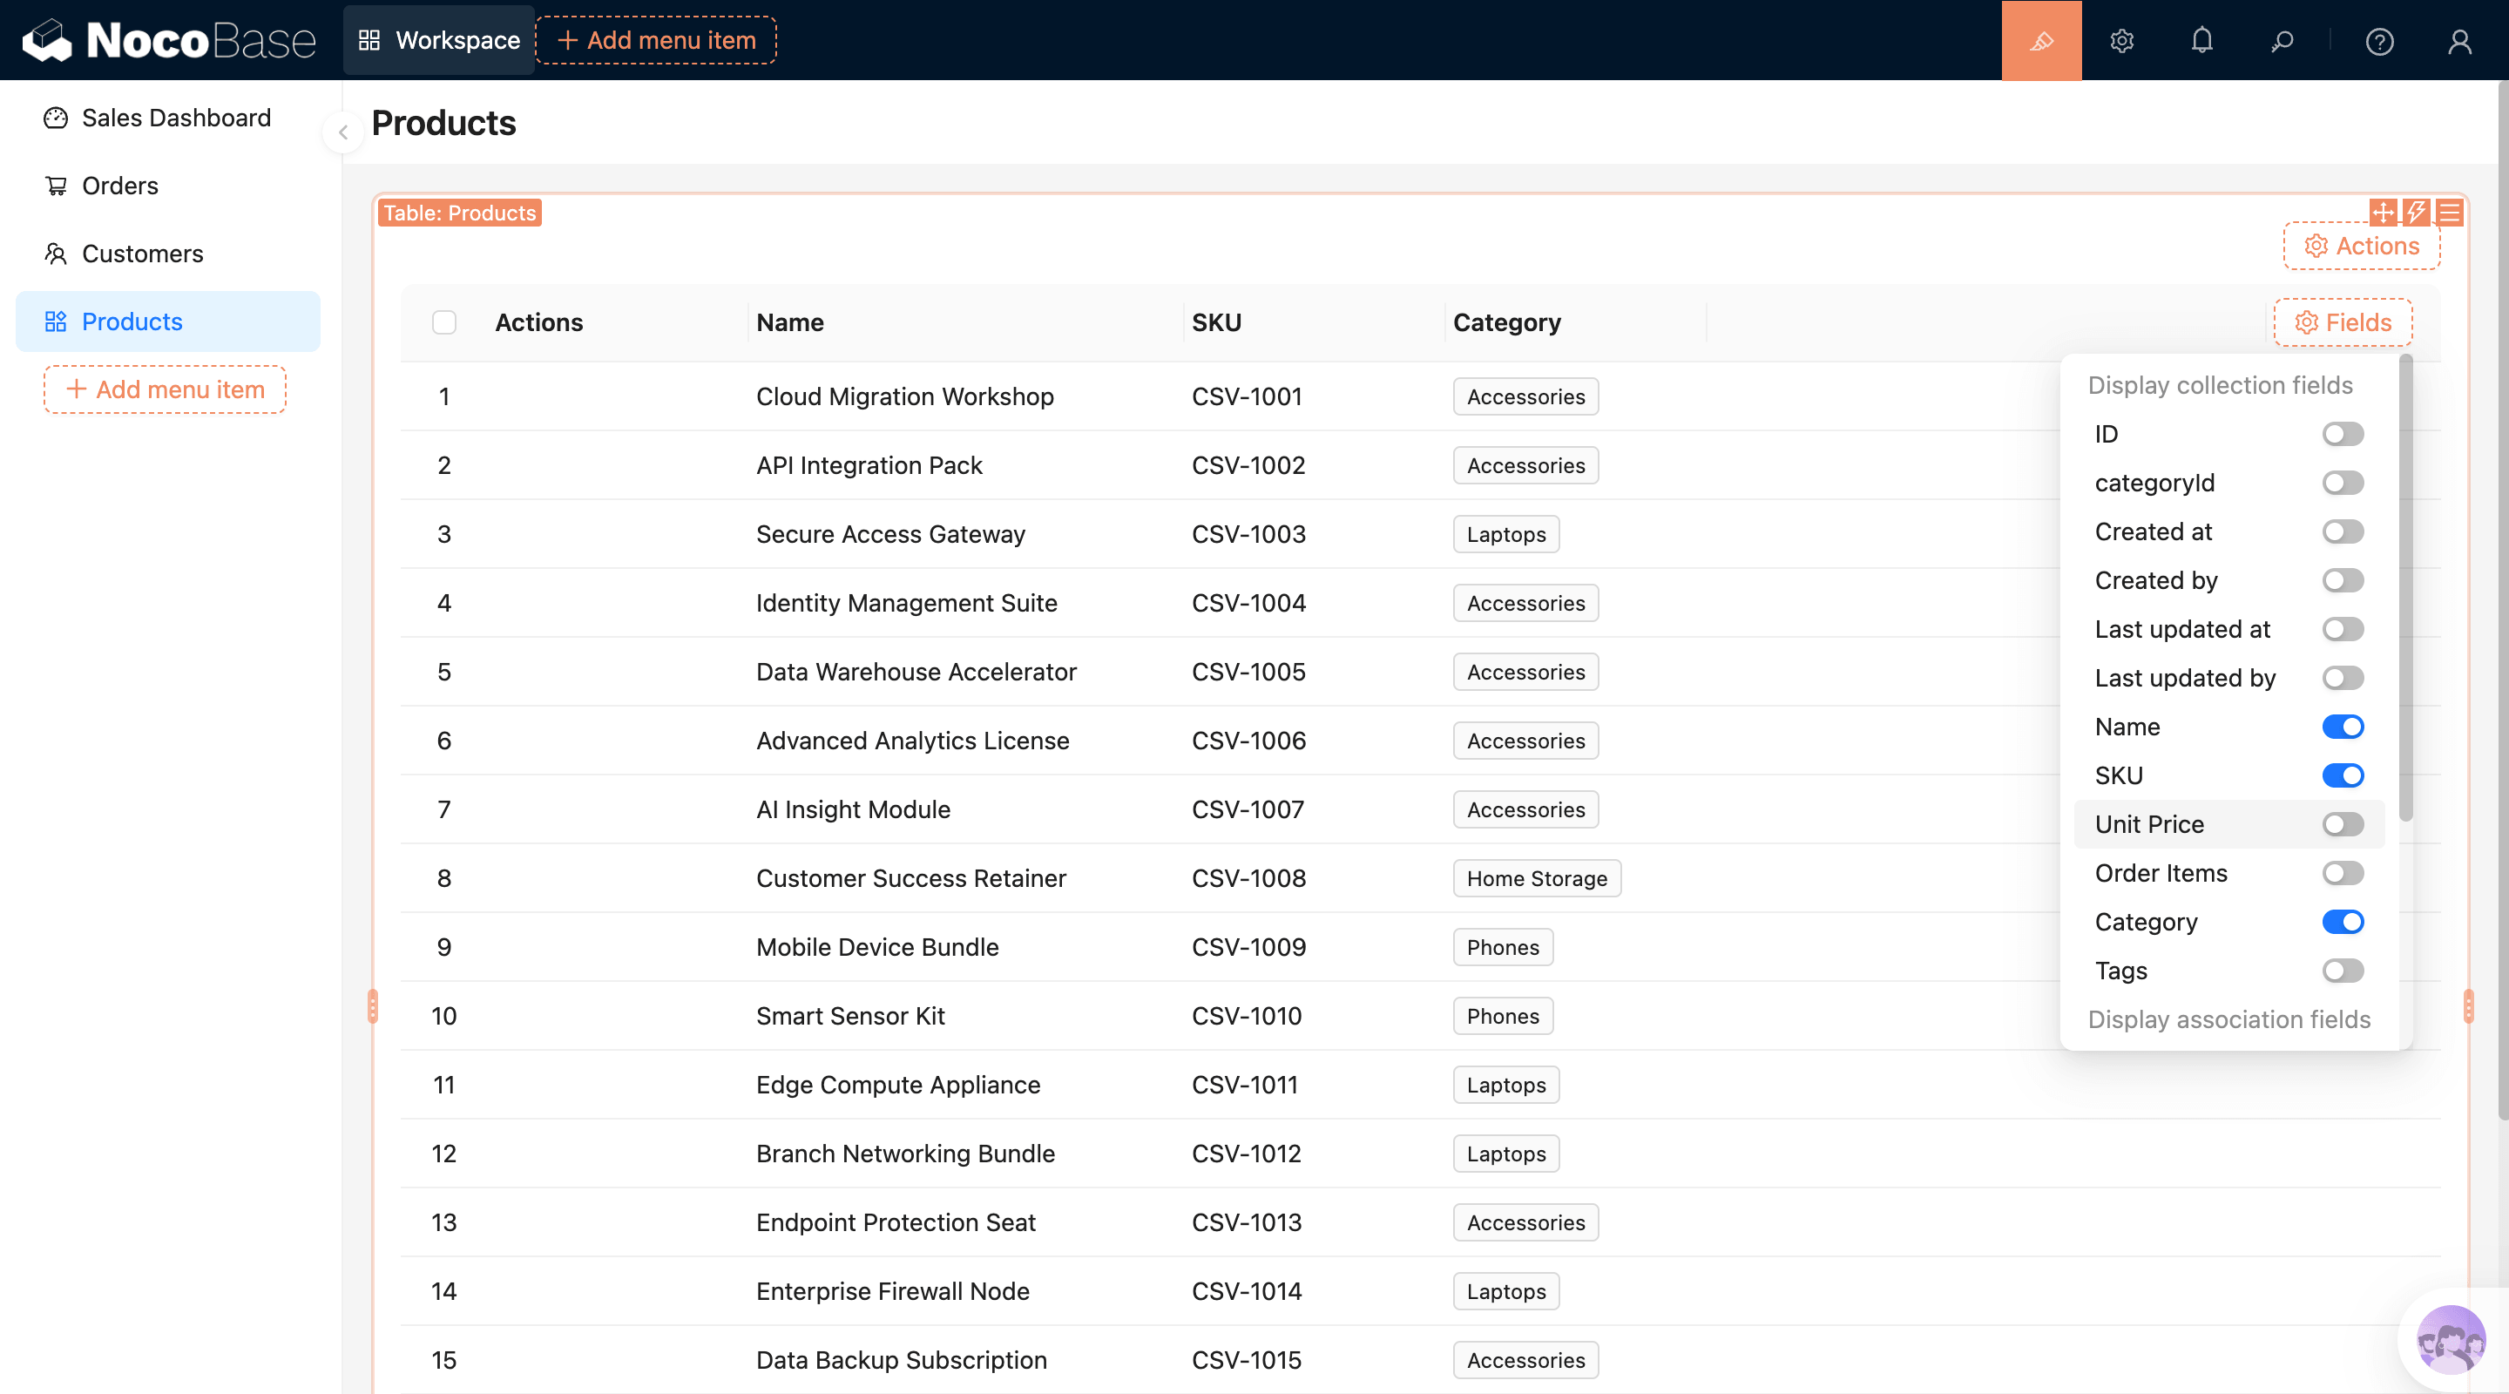Go to the Orders menu item

click(x=120, y=186)
